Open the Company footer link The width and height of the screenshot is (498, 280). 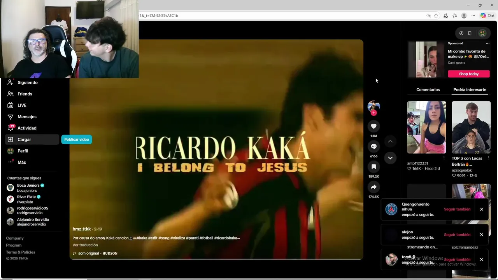click(x=15, y=238)
